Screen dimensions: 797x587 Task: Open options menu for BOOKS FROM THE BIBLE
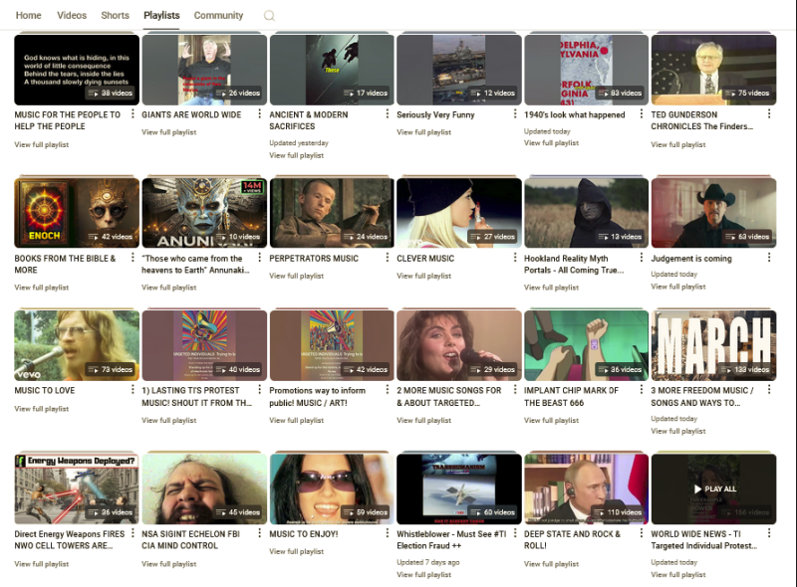click(133, 258)
